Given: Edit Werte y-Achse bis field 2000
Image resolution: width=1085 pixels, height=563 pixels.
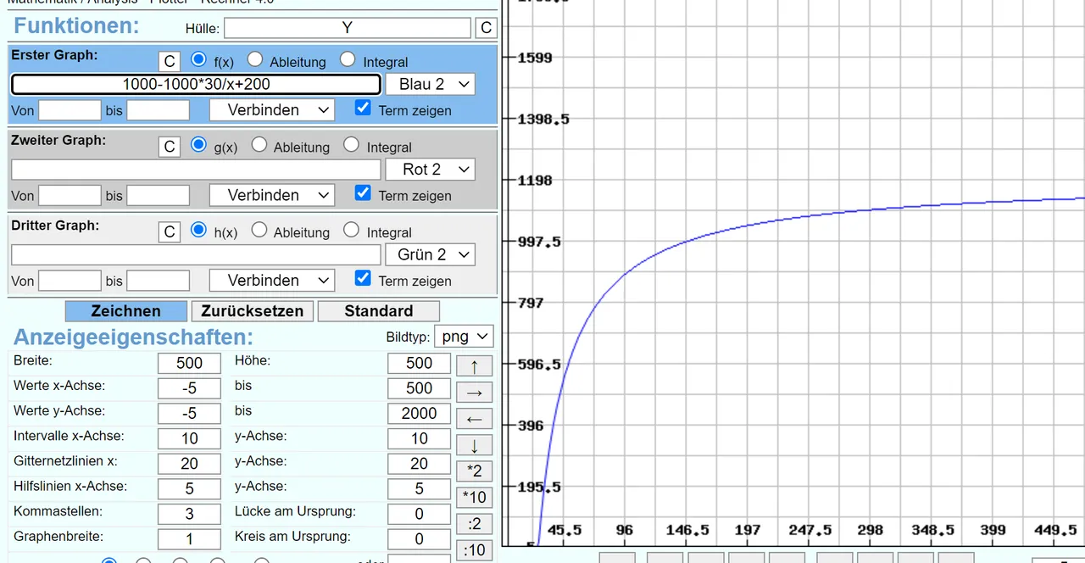Looking at the screenshot, I should (x=420, y=413).
